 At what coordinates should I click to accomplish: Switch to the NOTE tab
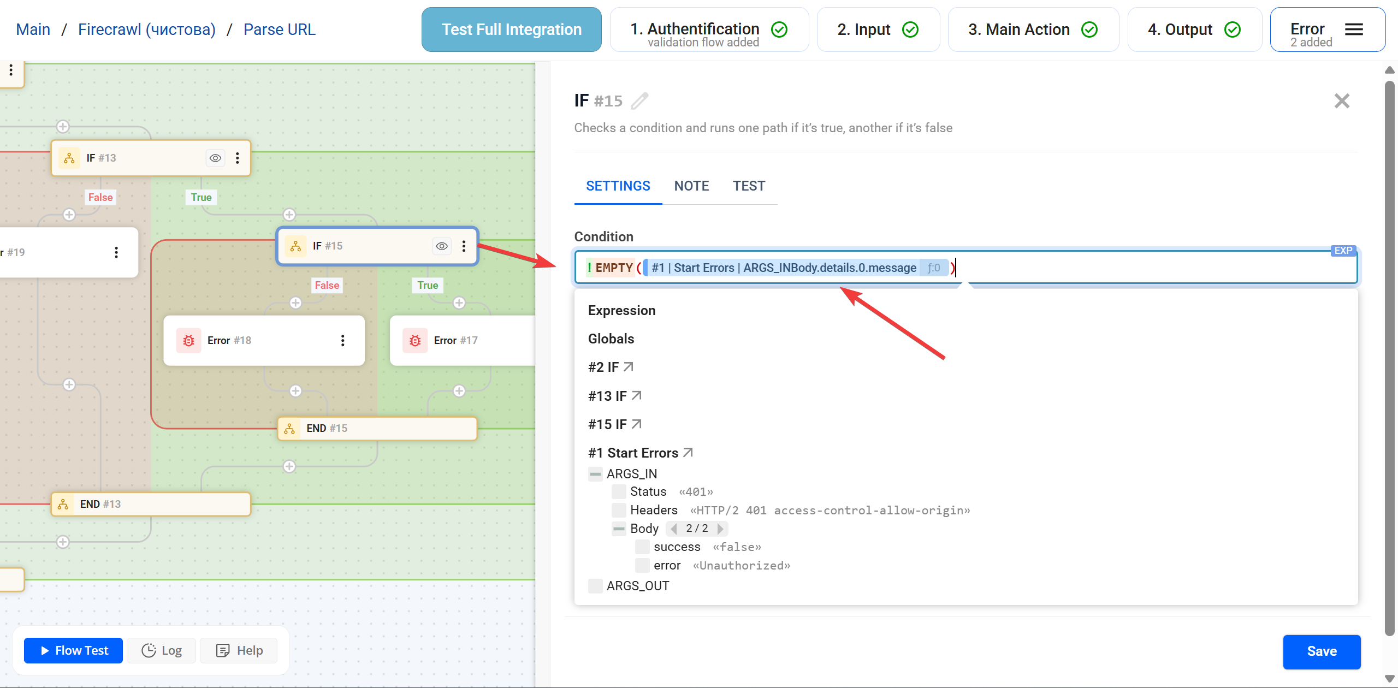[691, 186]
